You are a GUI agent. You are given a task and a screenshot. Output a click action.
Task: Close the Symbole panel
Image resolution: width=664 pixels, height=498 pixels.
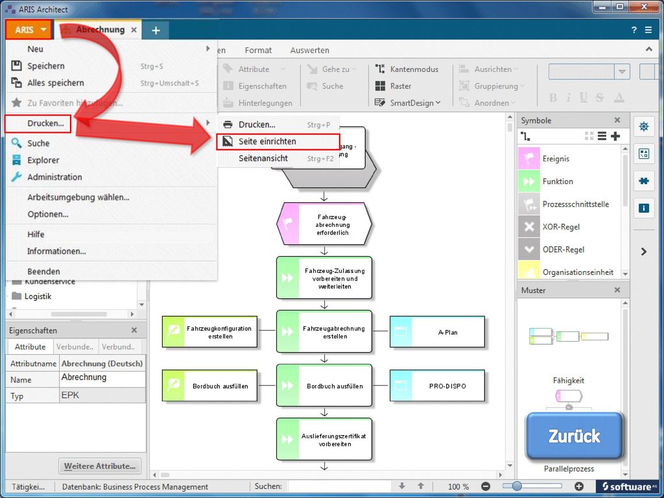[617, 120]
